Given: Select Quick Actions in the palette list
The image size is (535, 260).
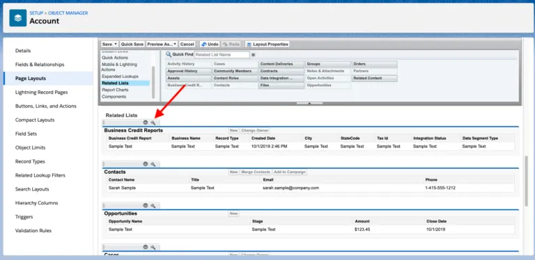Looking at the screenshot, I should (115, 58).
